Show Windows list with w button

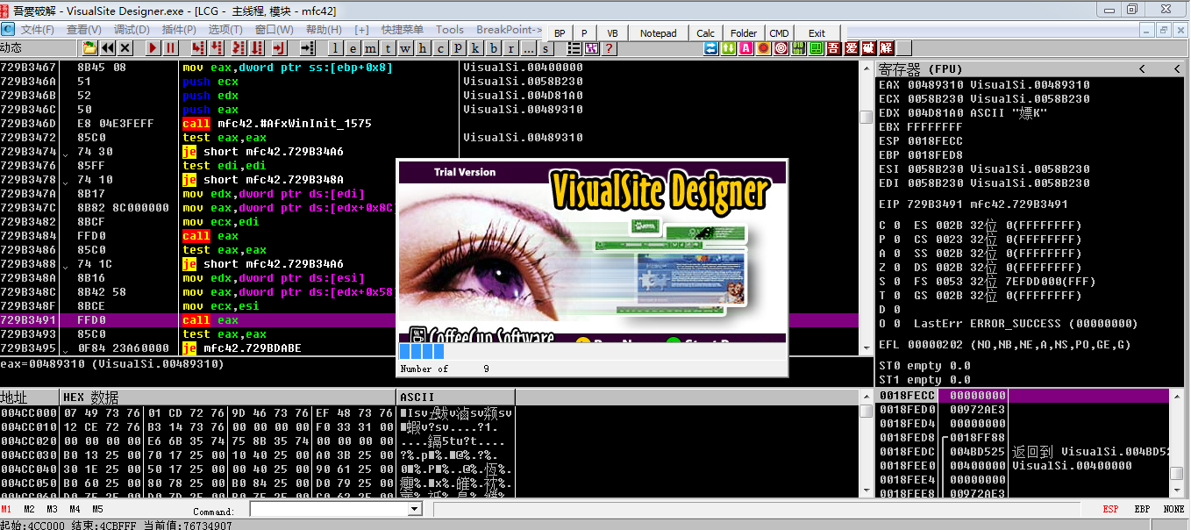point(404,48)
